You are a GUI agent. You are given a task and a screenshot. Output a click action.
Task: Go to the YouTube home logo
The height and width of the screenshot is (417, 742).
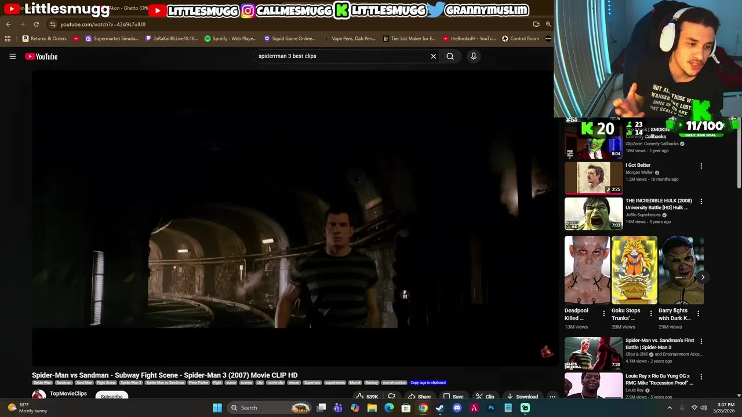click(x=41, y=56)
